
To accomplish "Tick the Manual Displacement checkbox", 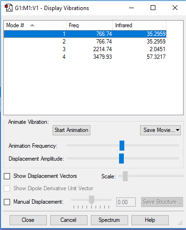I will (x=7, y=202).
